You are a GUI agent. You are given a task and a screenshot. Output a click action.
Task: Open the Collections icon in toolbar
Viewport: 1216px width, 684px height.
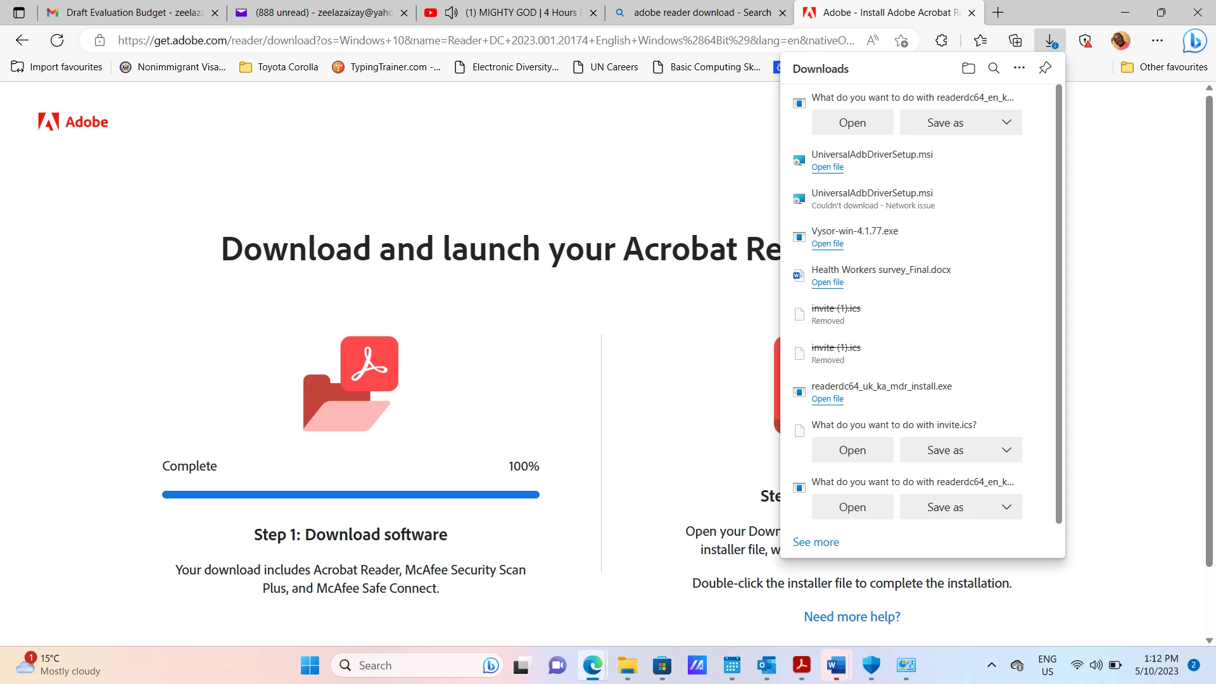pos(1015,41)
